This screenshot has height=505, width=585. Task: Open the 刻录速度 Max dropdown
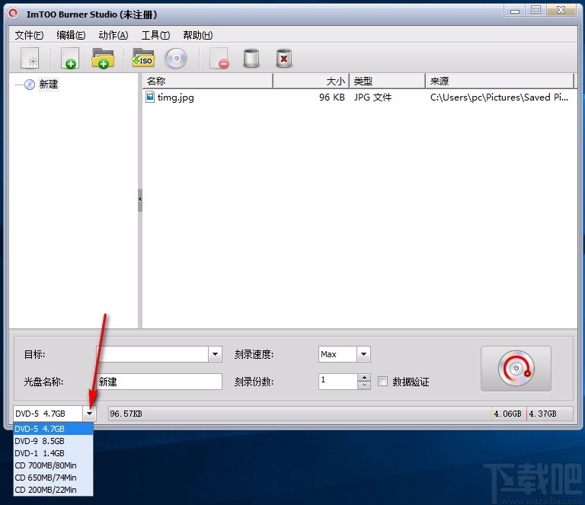(364, 354)
